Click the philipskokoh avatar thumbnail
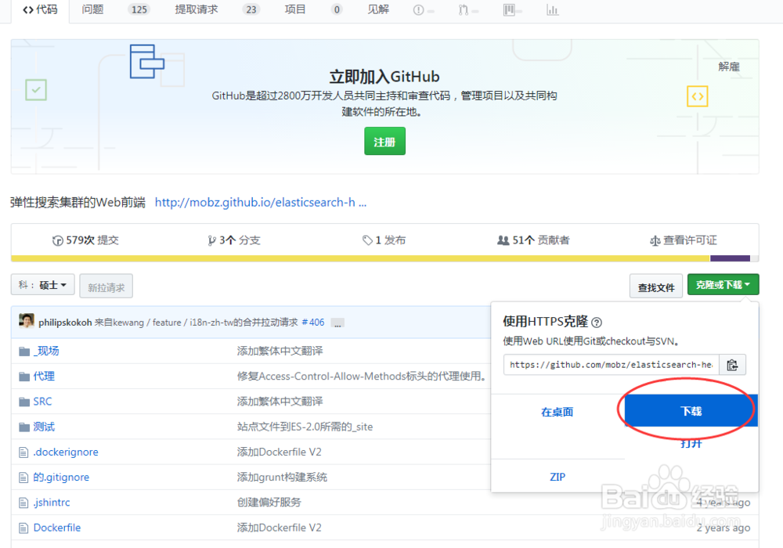Screen dimensions: 783x548 pyautogui.click(x=27, y=321)
